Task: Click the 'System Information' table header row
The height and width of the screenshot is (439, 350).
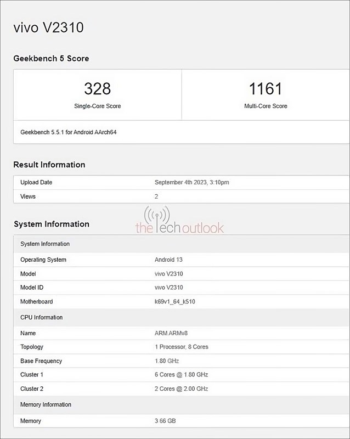Action: (x=182, y=244)
